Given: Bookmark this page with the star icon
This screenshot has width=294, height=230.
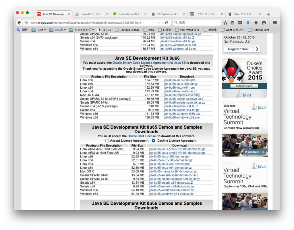Looking at the screenshot, I should (x=225, y=23).
